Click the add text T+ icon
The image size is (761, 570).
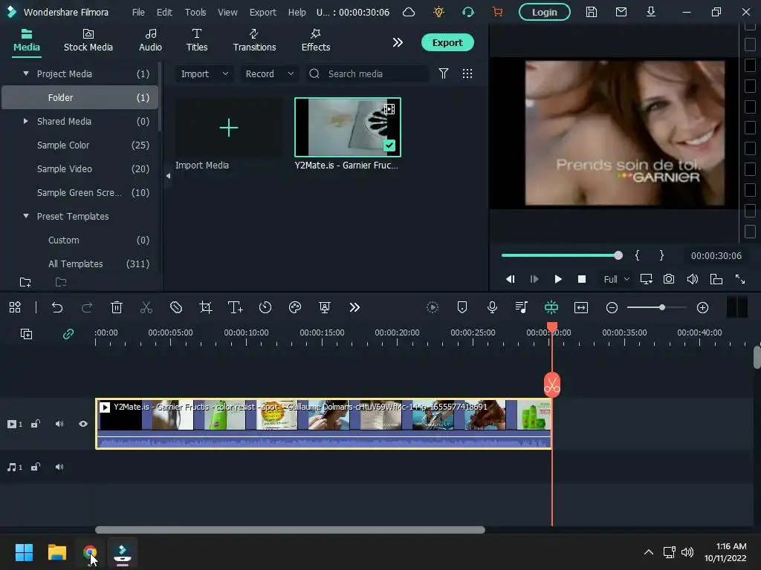coord(236,307)
